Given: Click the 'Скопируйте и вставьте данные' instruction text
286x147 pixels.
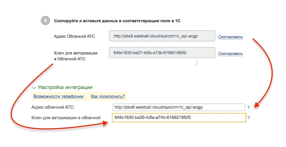Looking at the screenshot, I should click(x=117, y=21).
